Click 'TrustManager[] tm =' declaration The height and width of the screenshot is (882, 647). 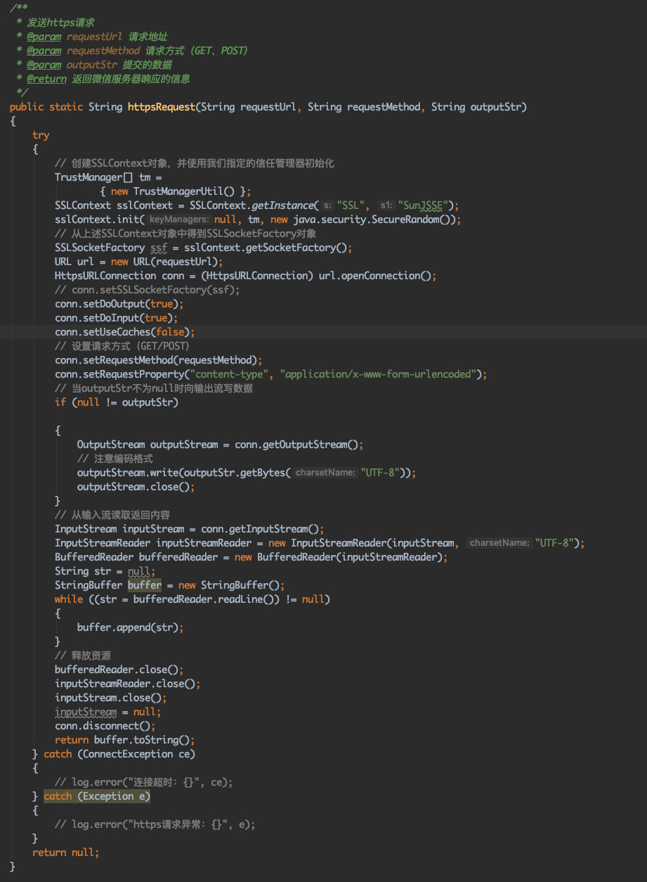click(108, 177)
